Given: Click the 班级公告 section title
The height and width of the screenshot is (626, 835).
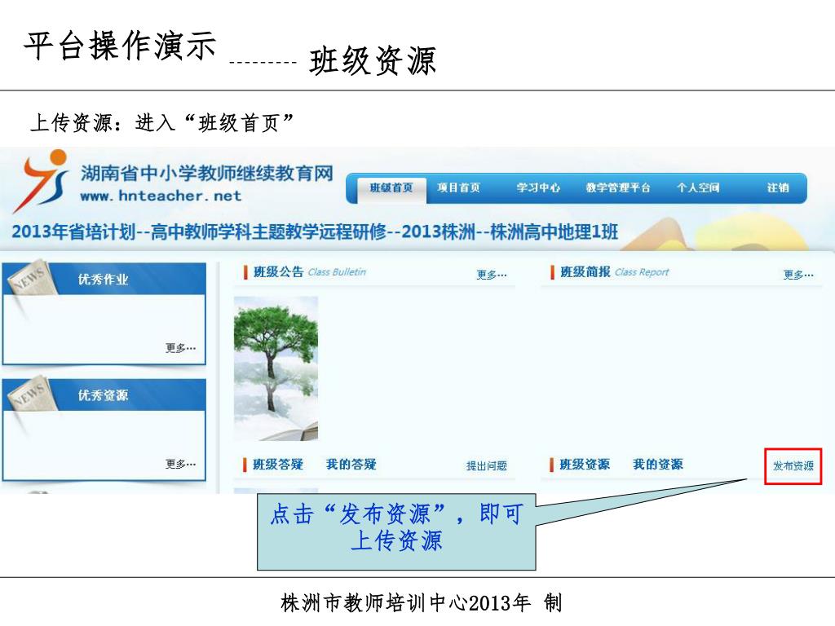Looking at the screenshot, I should [279, 272].
